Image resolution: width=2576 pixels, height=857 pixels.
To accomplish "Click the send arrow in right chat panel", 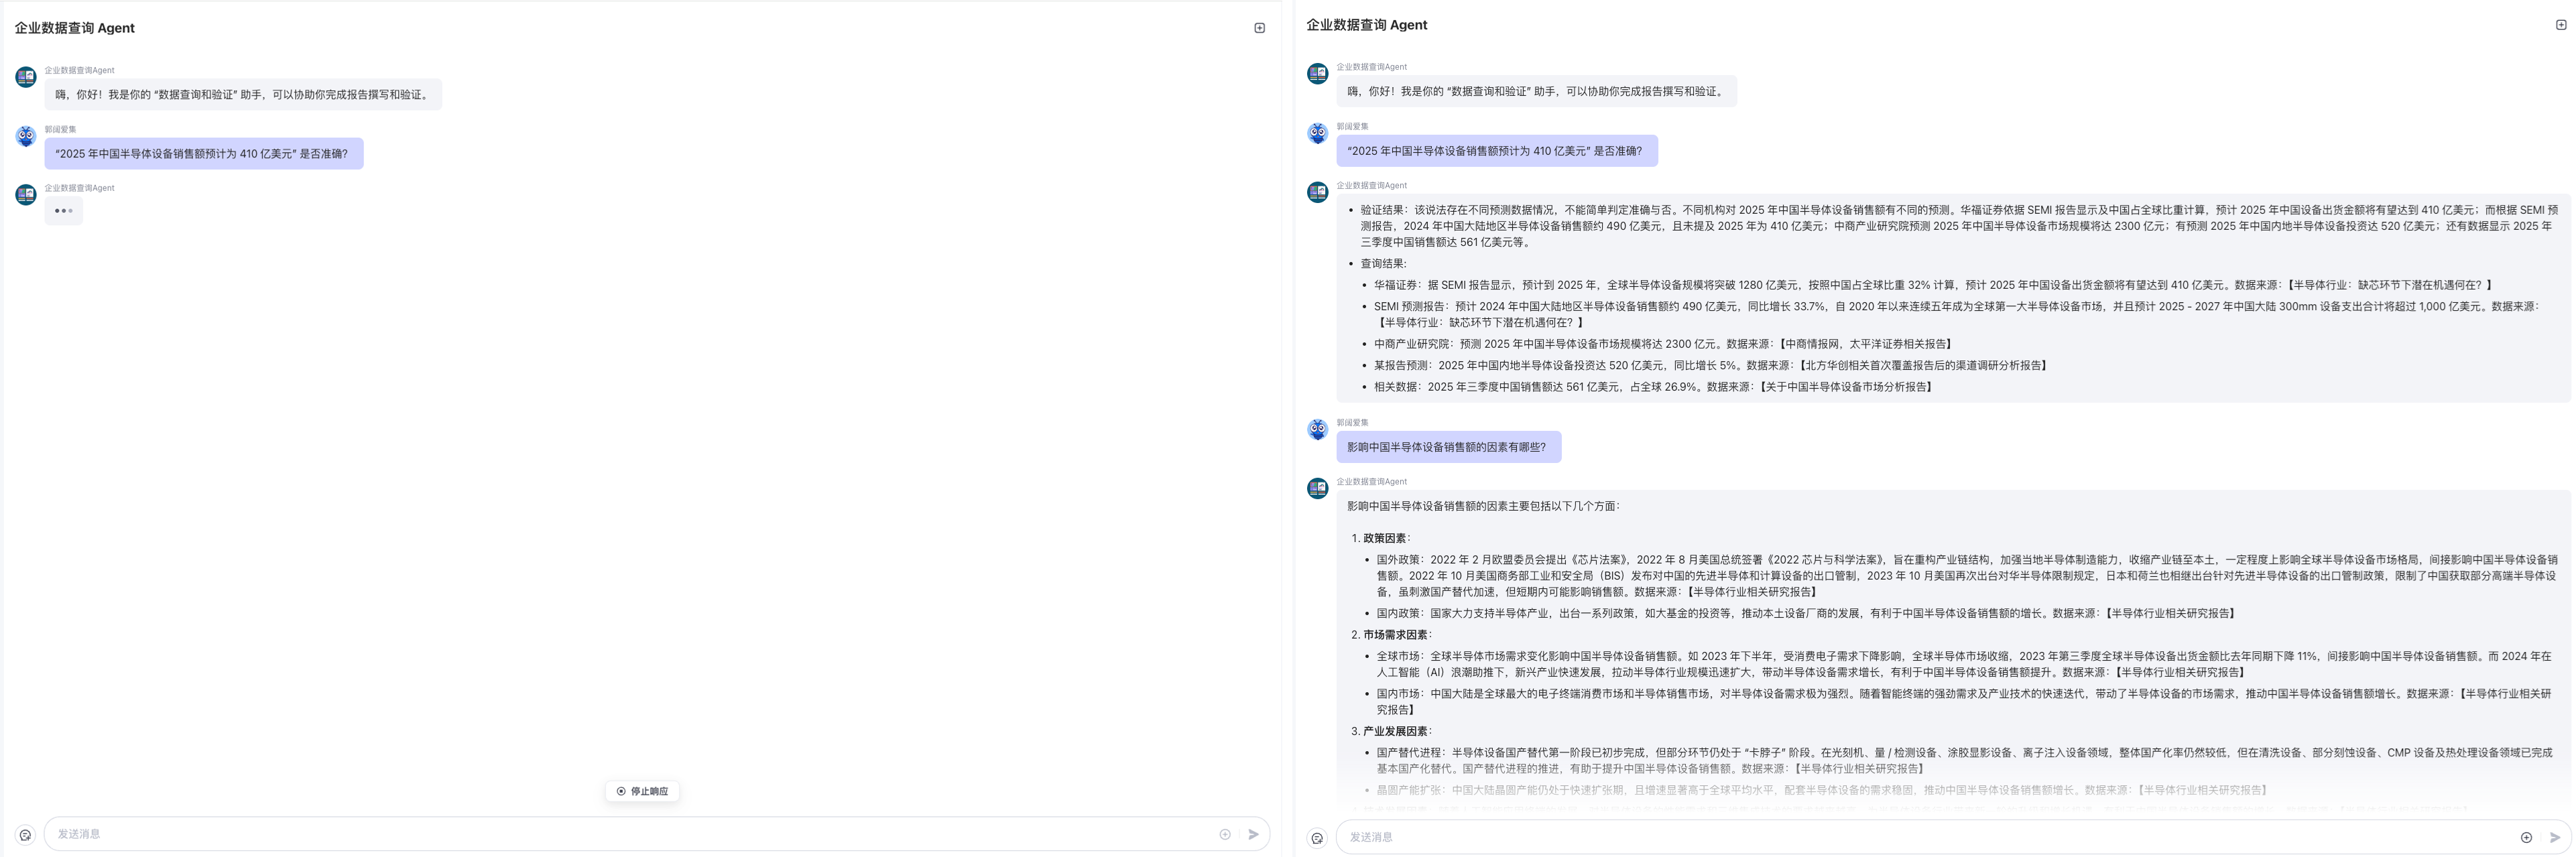I will (x=2554, y=837).
